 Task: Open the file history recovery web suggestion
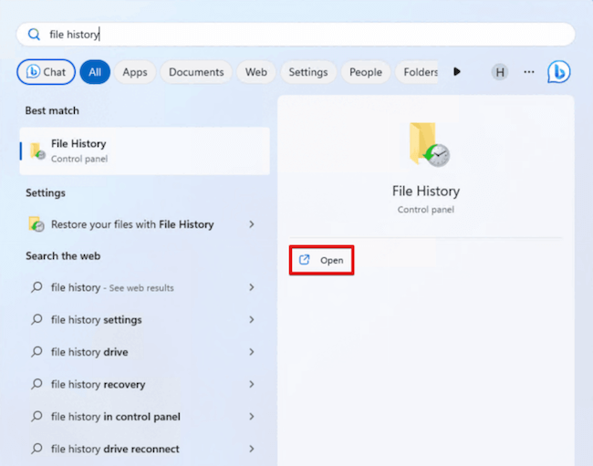(x=98, y=385)
